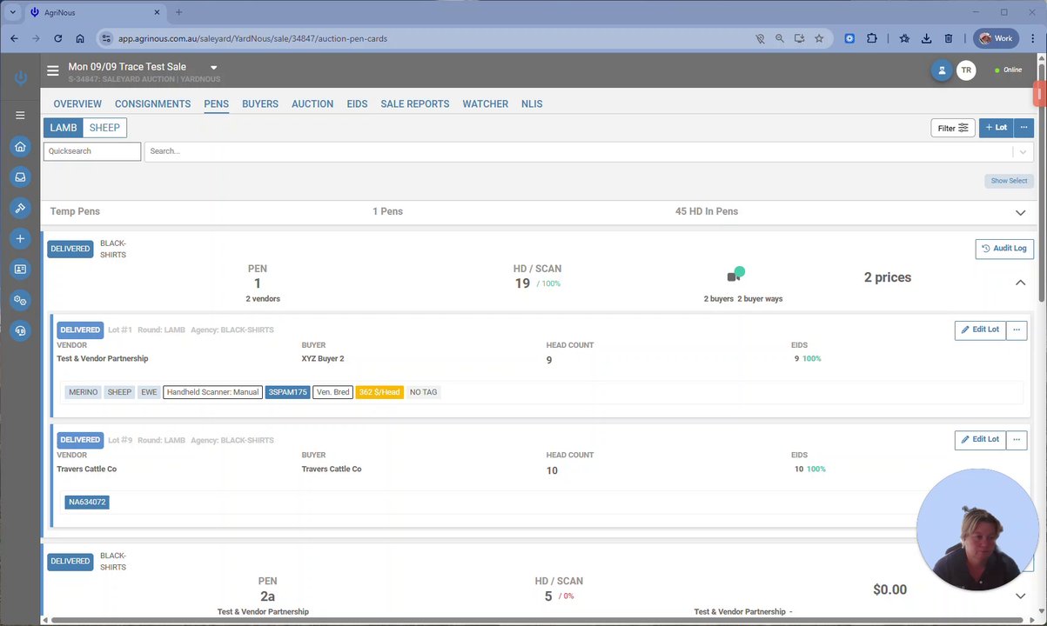This screenshot has width=1047, height=626.
Task: Go to the AUCTION tab
Action: (312, 103)
